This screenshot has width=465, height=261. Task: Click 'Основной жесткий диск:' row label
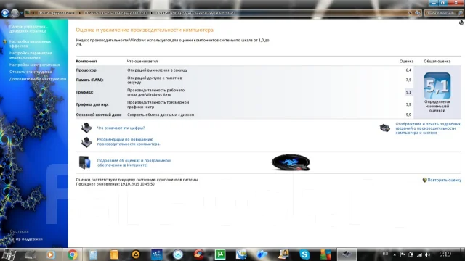click(99, 115)
